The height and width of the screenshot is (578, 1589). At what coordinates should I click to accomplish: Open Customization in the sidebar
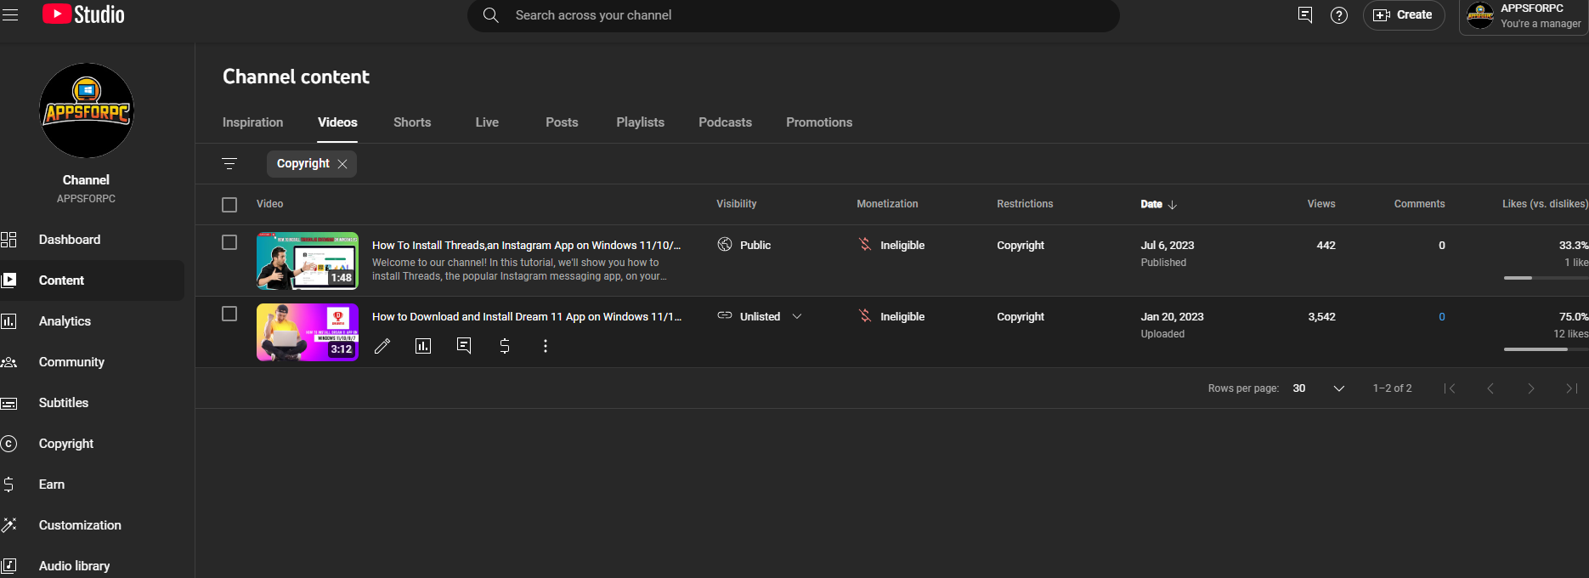click(x=92, y=525)
